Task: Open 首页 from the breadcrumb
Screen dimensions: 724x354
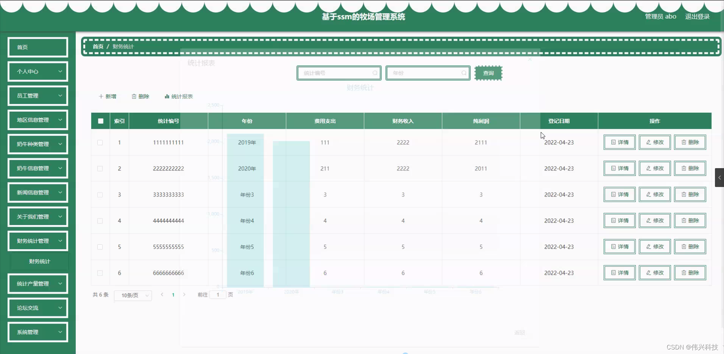Action: tap(97, 46)
